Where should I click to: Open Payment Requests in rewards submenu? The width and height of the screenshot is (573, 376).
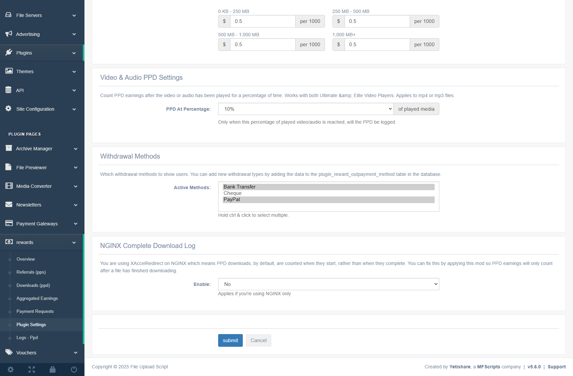tap(35, 312)
